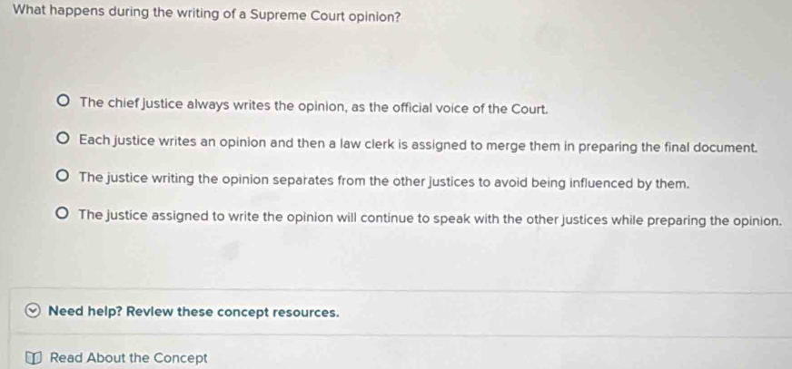792x369 pixels.
Task: Click the answer text ending "while preparing the opinion"
Action: click(x=431, y=217)
